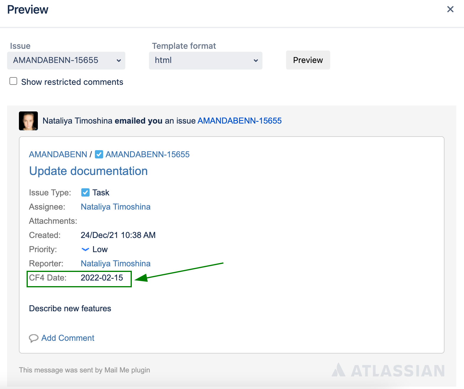Click the Reporter Nataliya Timoshina link
Image resolution: width=464 pixels, height=389 pixels.
[116, 264]
